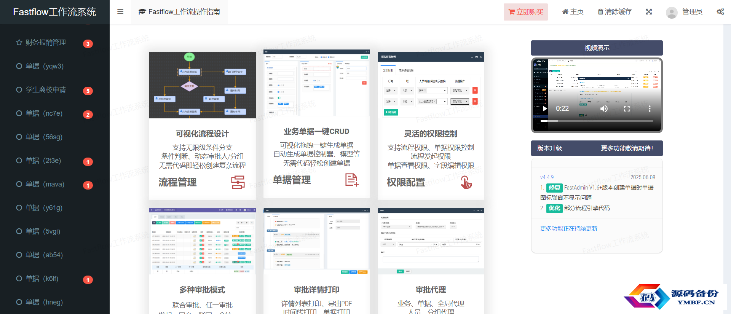
Task: Toggle fullscreen with the expand icon
Action: coord(649,12)
